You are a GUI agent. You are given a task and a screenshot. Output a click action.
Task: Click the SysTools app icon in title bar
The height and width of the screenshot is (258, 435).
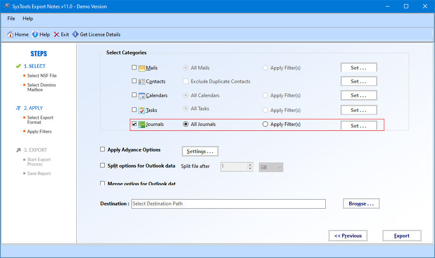[x=7, y=6]
